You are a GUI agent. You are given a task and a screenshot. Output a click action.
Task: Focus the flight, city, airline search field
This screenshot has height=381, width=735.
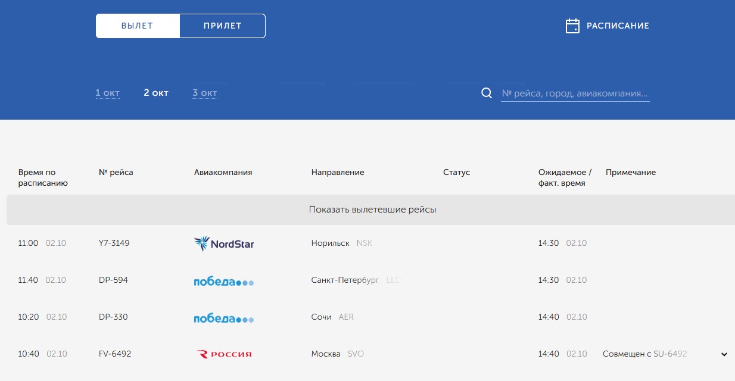(x=575, y=93)
